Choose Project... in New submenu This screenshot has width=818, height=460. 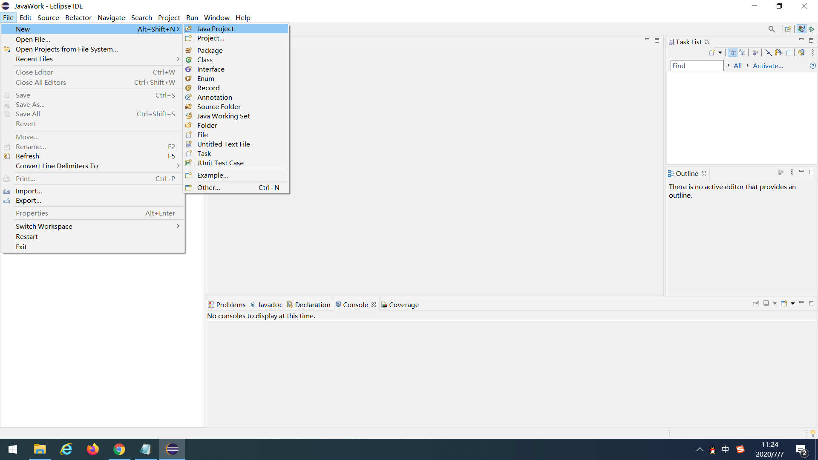pyautogui.click(x=236, y=38)
